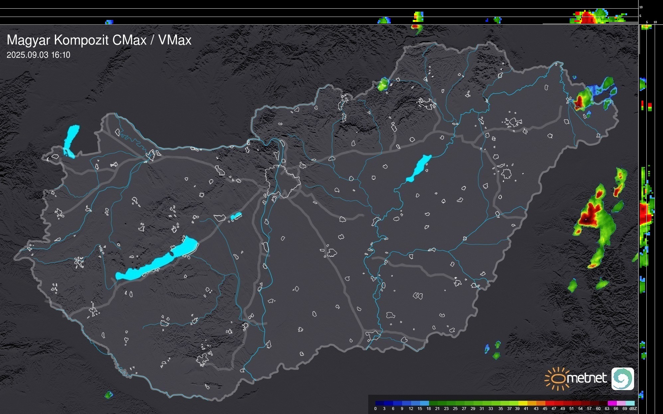Click the dark blue 0 dBZ legend swatch

click(x=380, y=403)
